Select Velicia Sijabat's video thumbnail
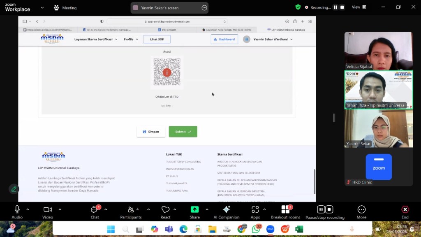Viewport: 421px width, 237px height. [378, 51]
